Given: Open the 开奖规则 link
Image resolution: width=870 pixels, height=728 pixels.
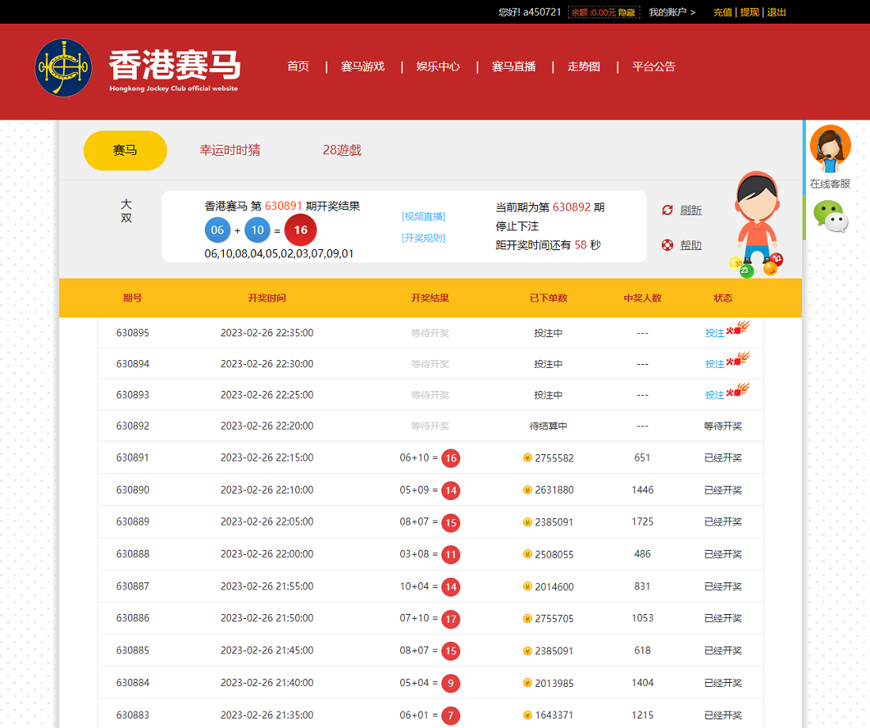Looking at the screenshot, I should point(423,238).
